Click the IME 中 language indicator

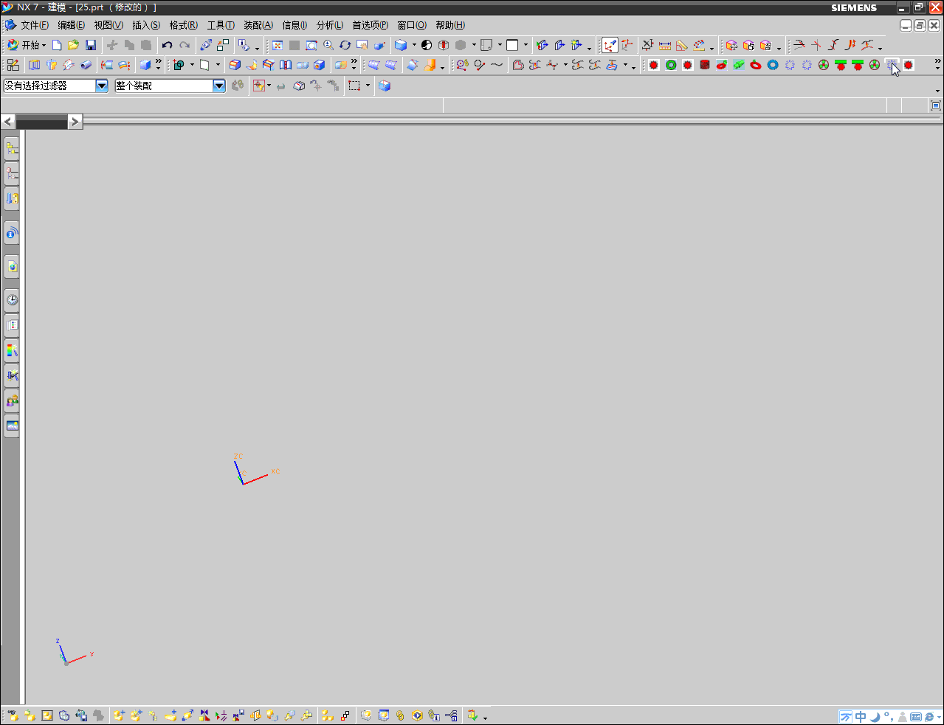[861, 717]
